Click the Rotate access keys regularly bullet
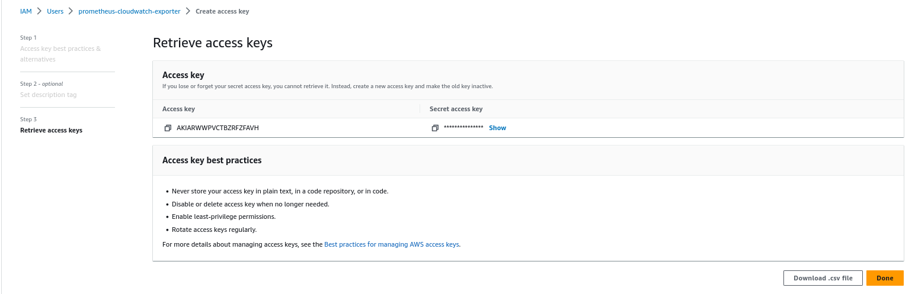The height and width of the screenshot is (294, 915). (x=214, y=230)
